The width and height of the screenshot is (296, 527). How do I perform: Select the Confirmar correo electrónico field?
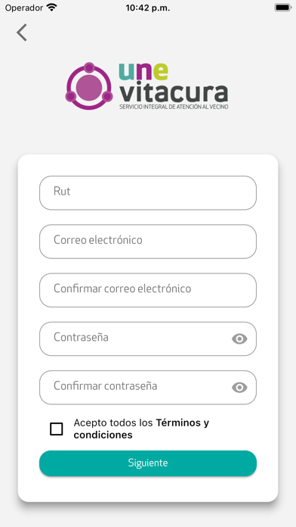(x=148, y=290)
